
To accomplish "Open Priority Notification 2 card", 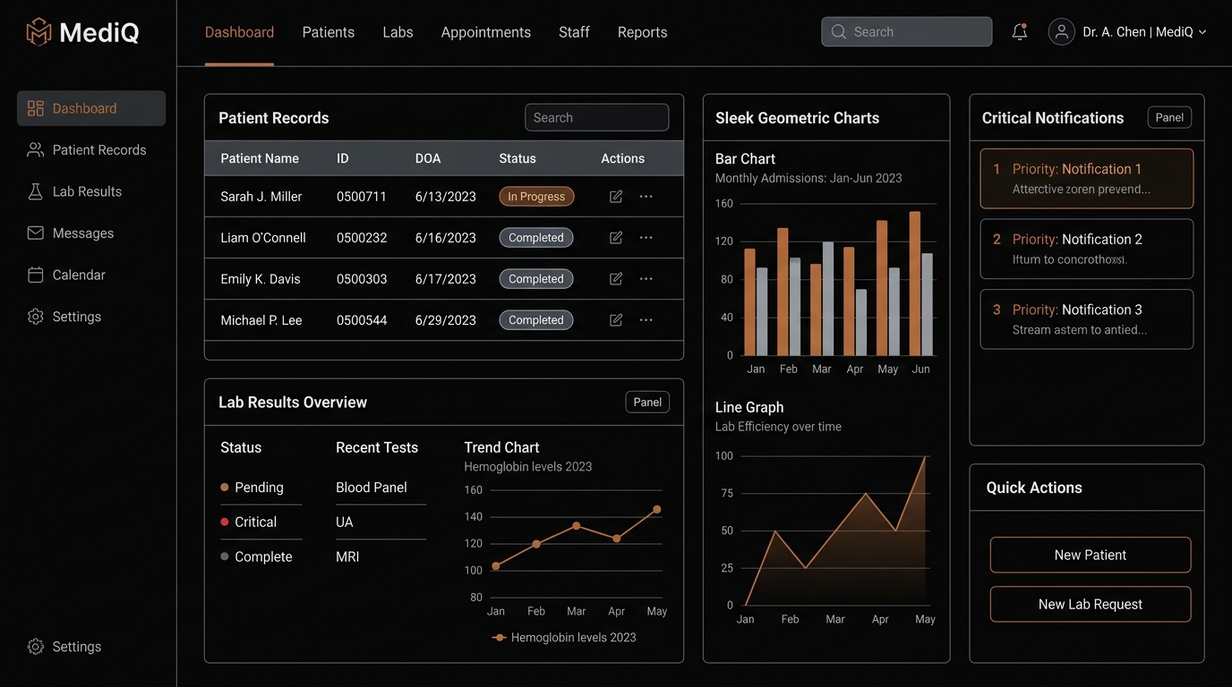I will [x=1087, y=249].
